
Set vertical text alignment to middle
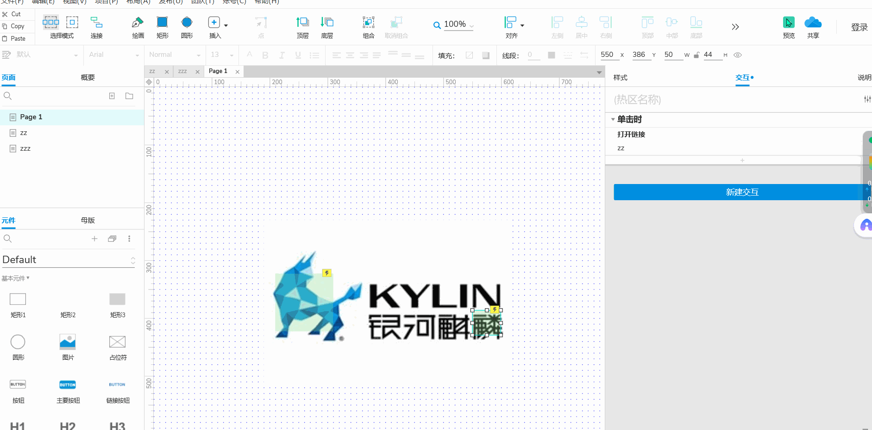(406, 55)
